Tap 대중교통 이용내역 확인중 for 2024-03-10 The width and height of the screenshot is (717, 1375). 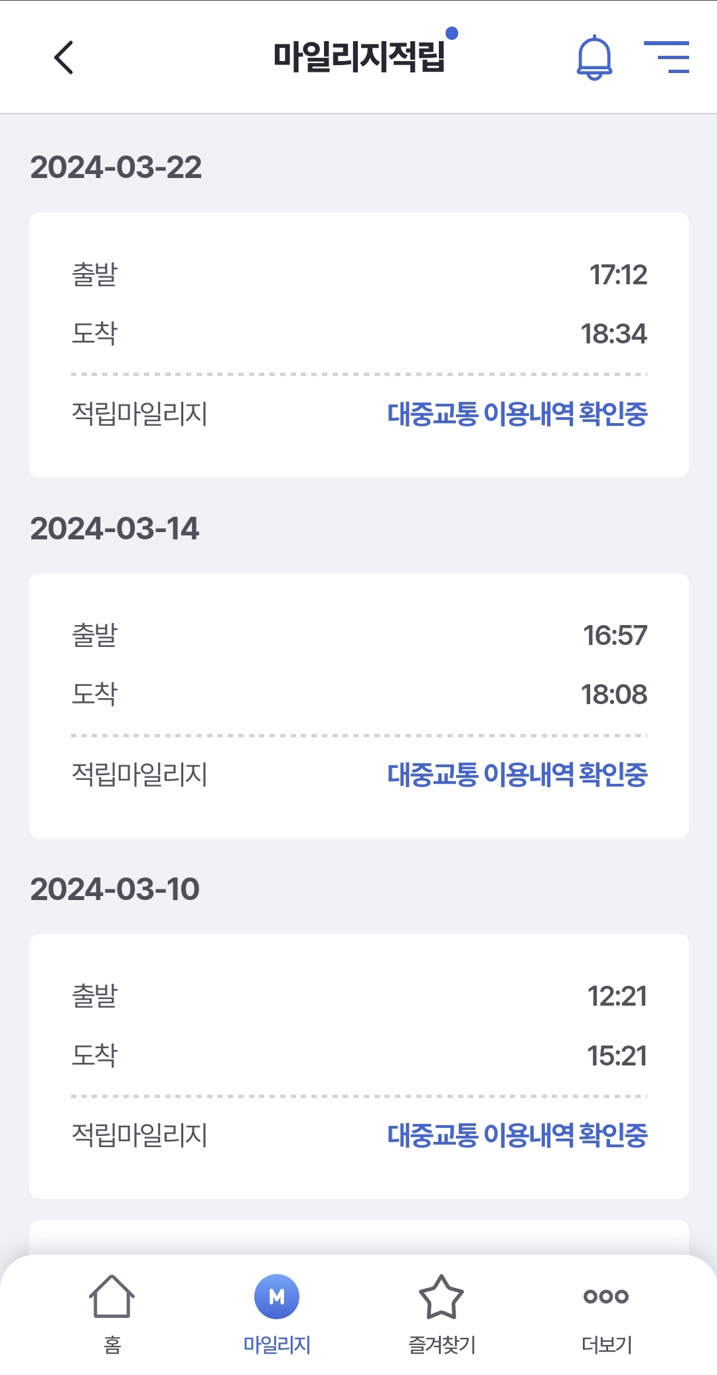[517, 1135]
